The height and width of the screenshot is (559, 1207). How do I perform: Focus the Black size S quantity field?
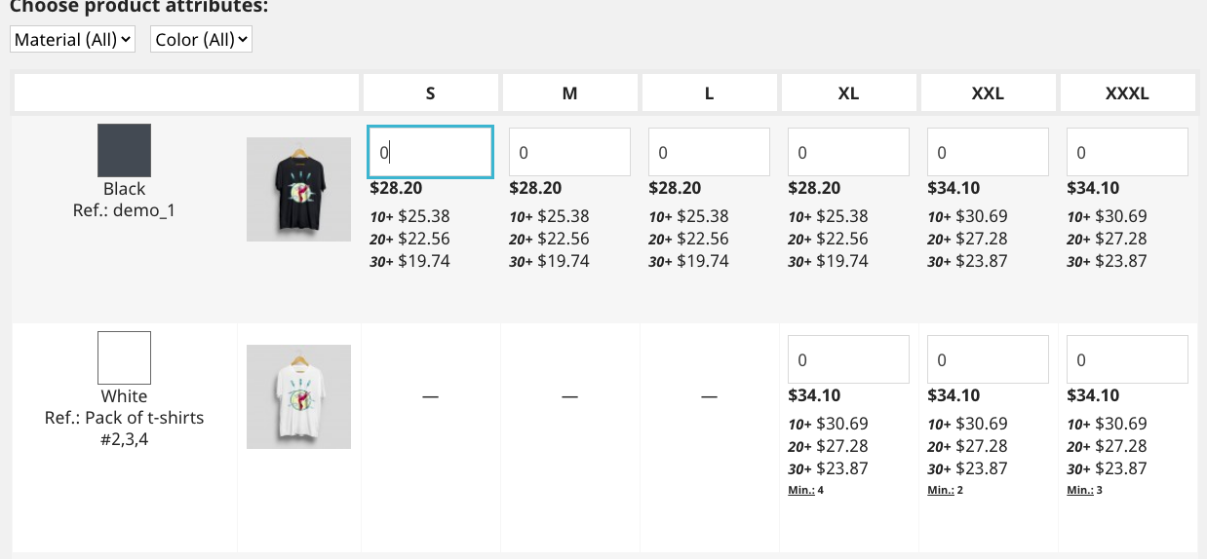(430, 152)
